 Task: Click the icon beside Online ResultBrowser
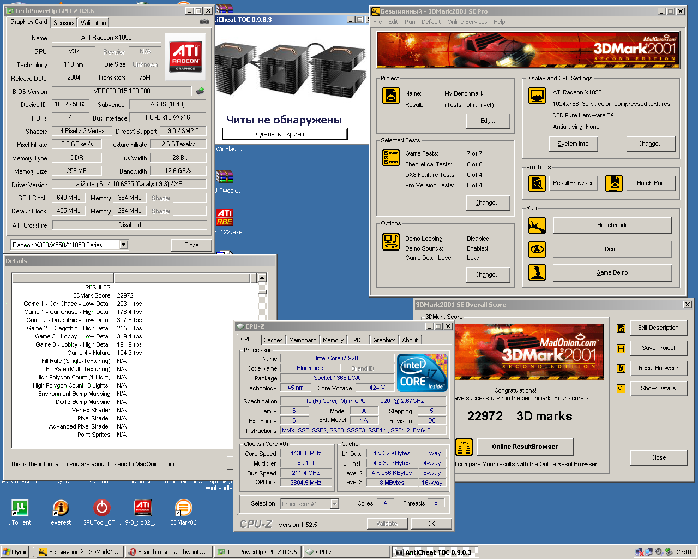(464, 447)
